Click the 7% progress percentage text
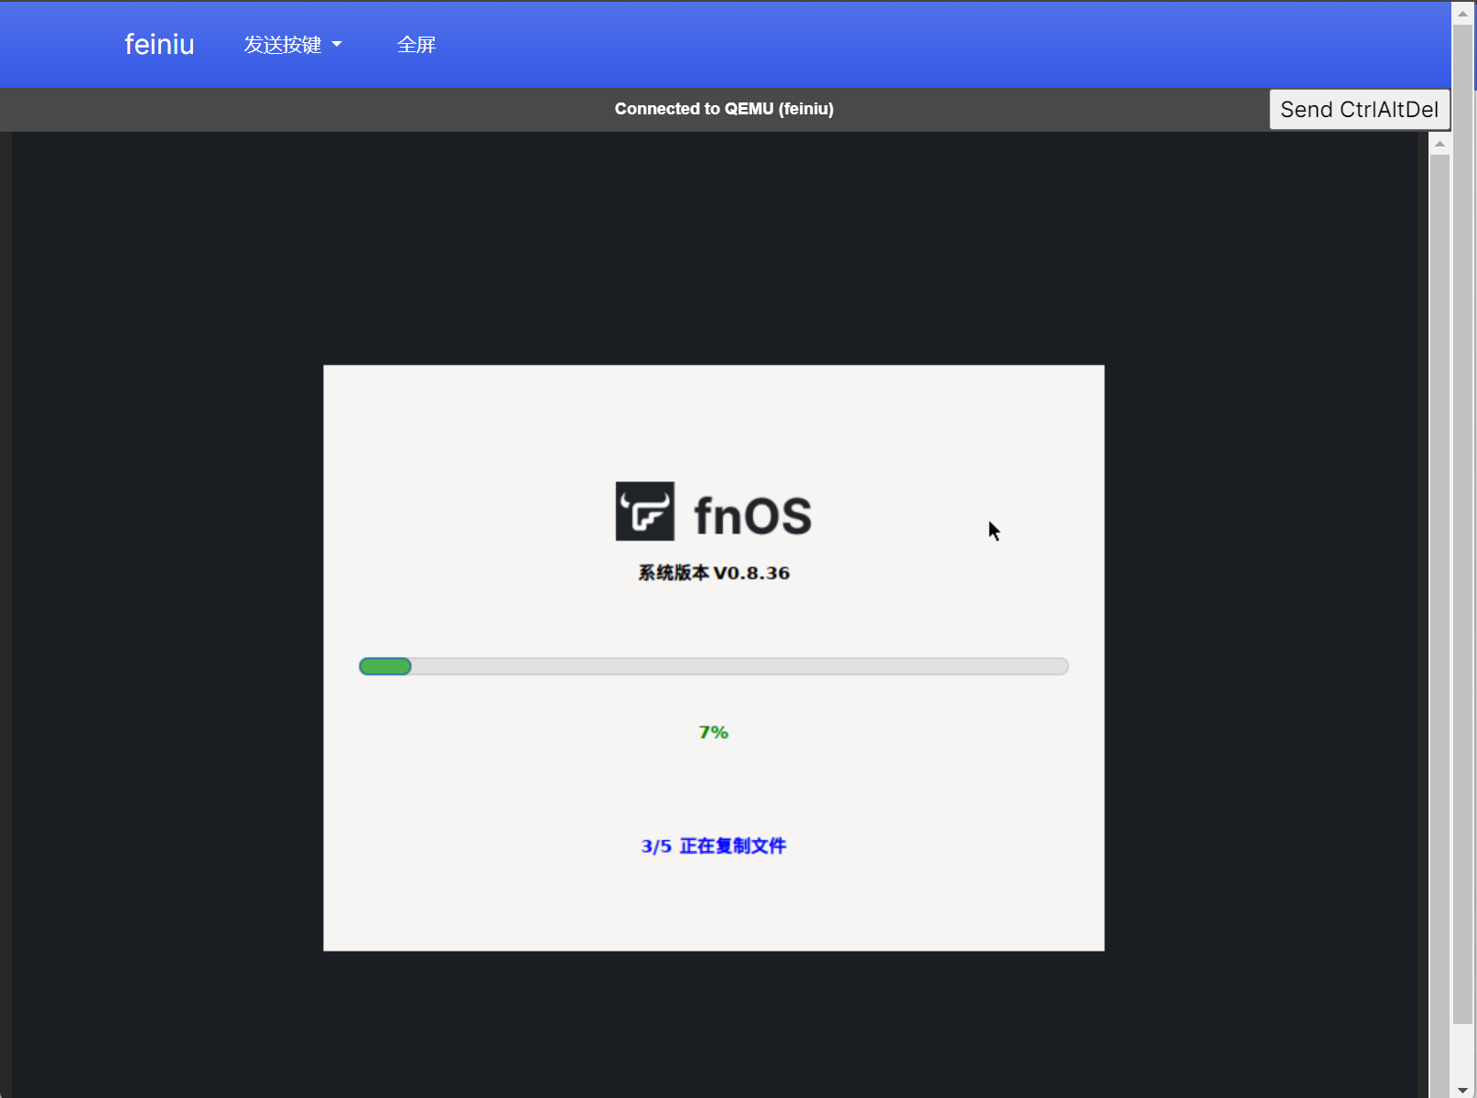Viewport: 1477px width, 1098px height. (714, 732)
